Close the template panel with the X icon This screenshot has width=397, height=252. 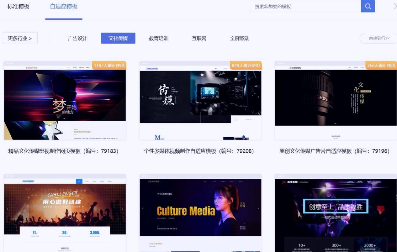click(395, 6)
